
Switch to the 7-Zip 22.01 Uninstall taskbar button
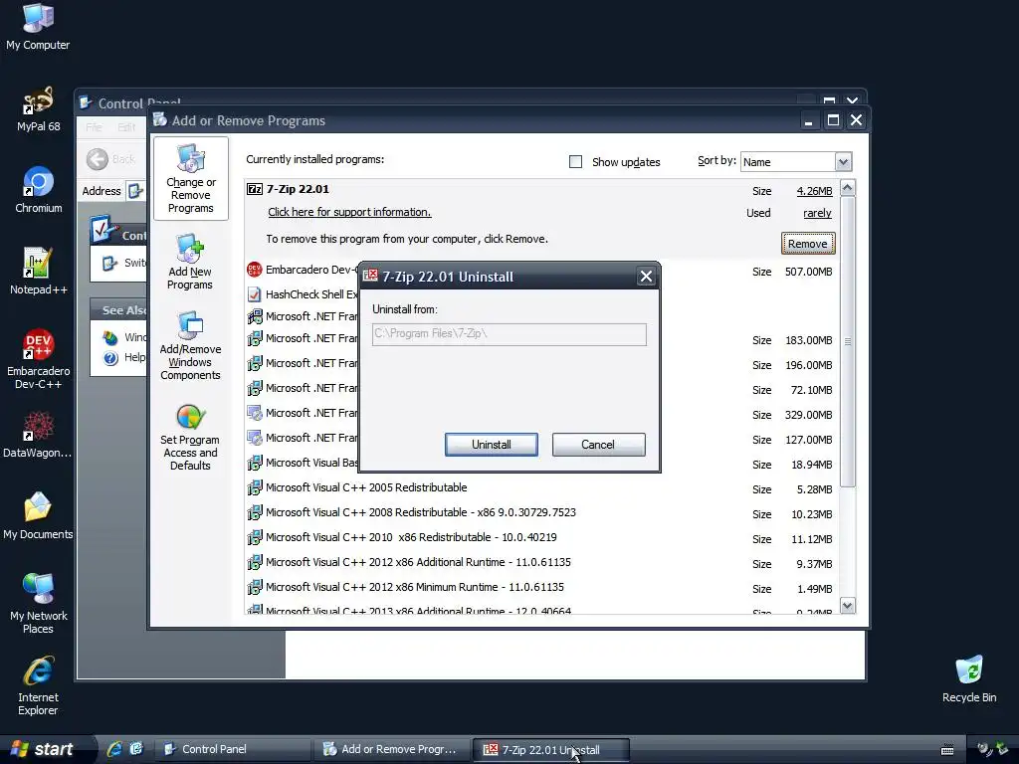pos(551,750)
